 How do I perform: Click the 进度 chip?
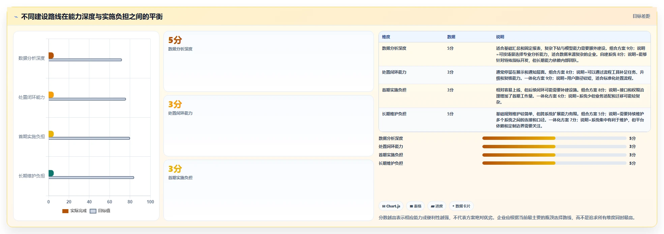pos(437,206)
